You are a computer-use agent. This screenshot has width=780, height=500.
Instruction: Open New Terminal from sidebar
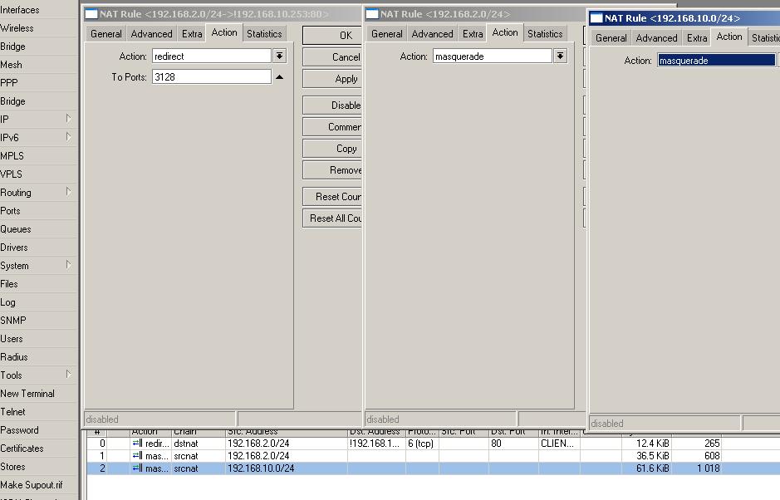point(27,393)
